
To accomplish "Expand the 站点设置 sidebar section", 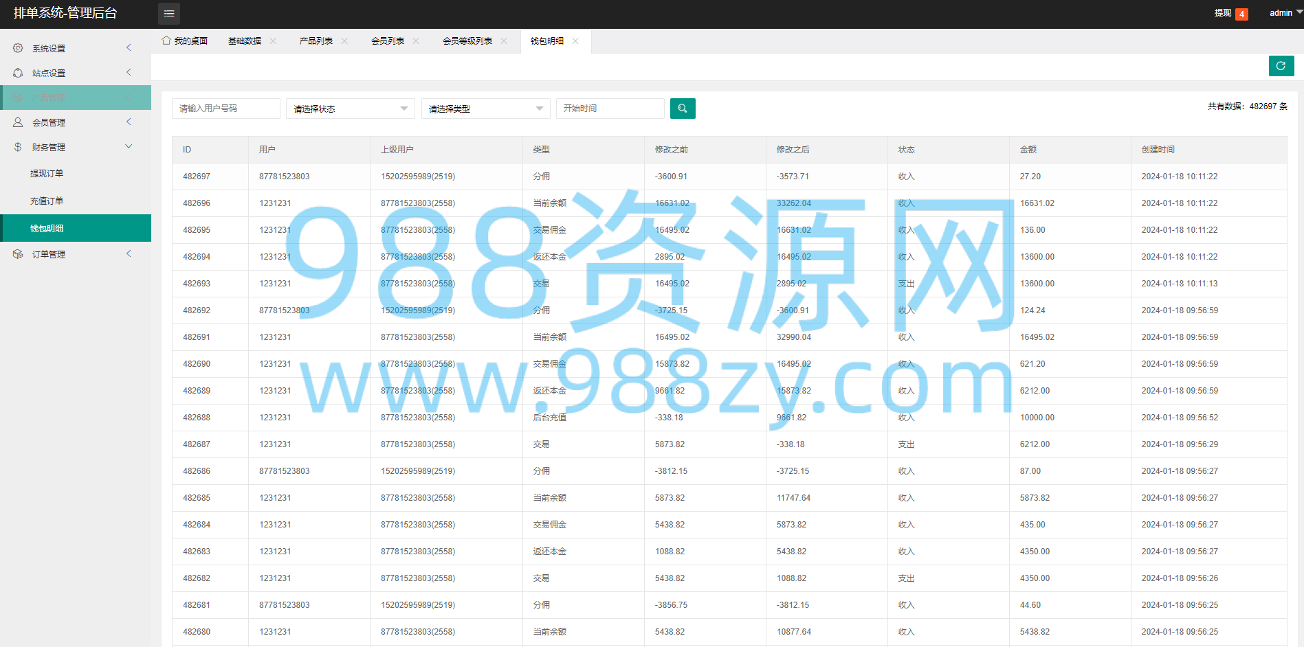I will pyautogui.click(x=129, y=72).
